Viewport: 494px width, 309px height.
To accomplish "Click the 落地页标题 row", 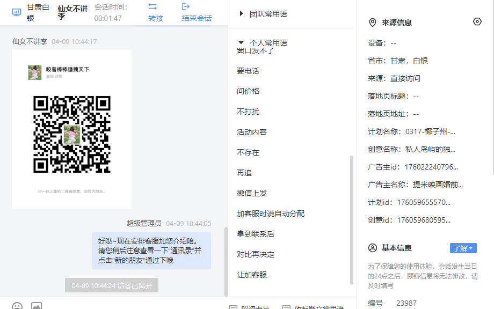I will [x=393, y=96].
